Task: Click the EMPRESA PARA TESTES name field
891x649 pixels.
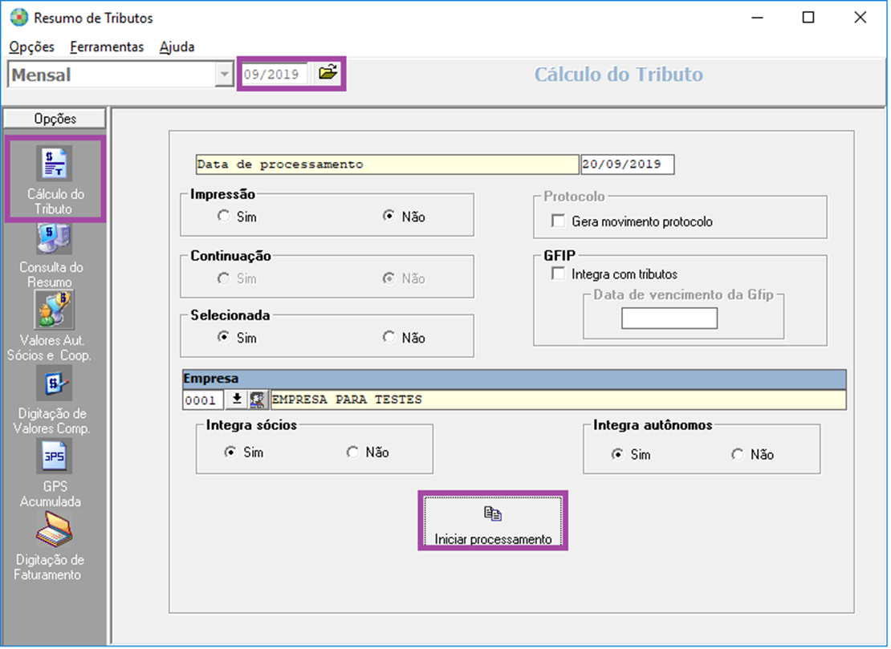Action: tap(558, 400)
